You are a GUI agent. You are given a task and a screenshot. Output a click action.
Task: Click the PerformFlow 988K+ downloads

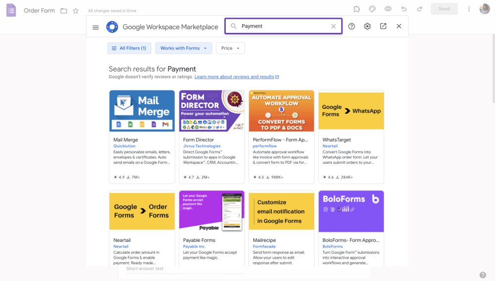click(275, 177)
